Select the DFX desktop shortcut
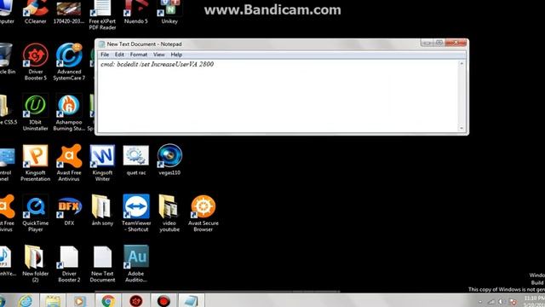The image size is (545, 307). pos(69,211)
